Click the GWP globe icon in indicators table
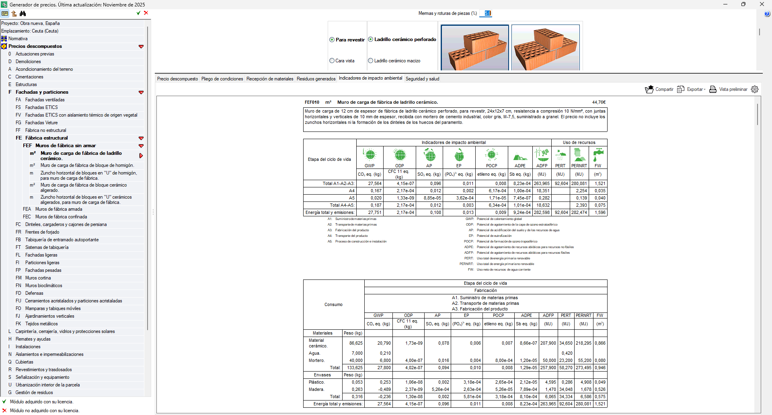The image size is (772, 415). [x=370, y=155]
